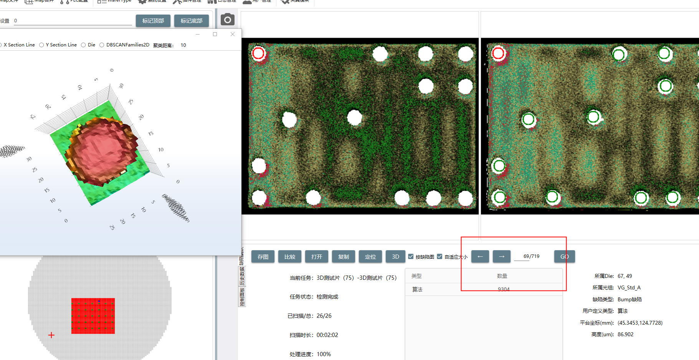Click the 高度 value 86.902
699x360 pixels.
point(625,334)
